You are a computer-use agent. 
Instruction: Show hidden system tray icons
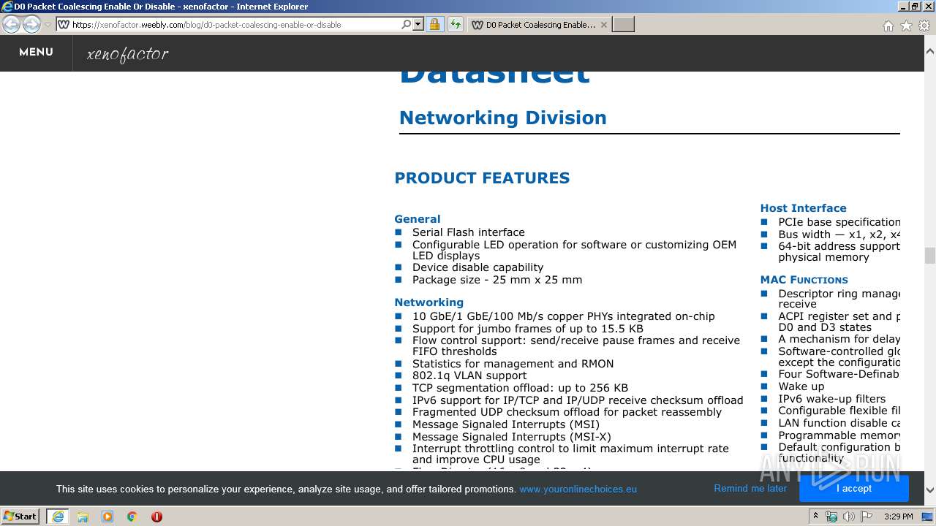click(x=815, y=517)
